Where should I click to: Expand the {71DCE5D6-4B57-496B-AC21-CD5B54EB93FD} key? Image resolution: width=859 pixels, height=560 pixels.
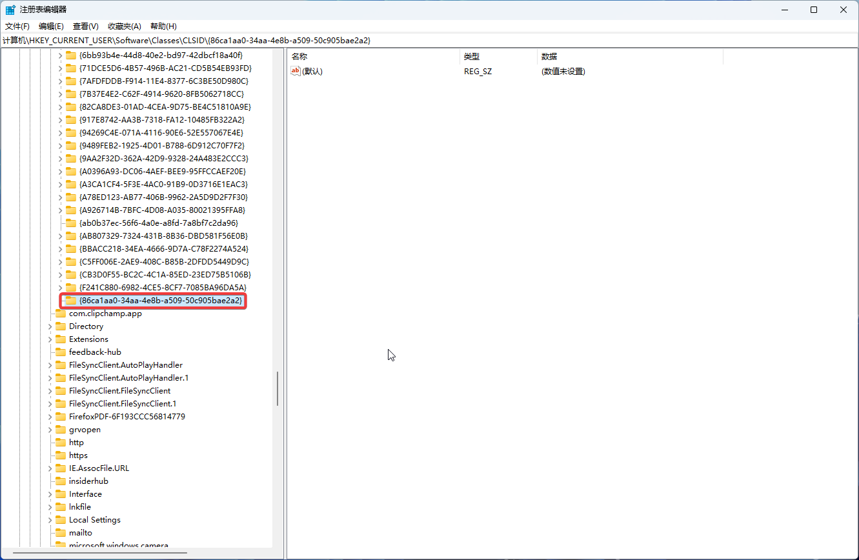[61, 68]
